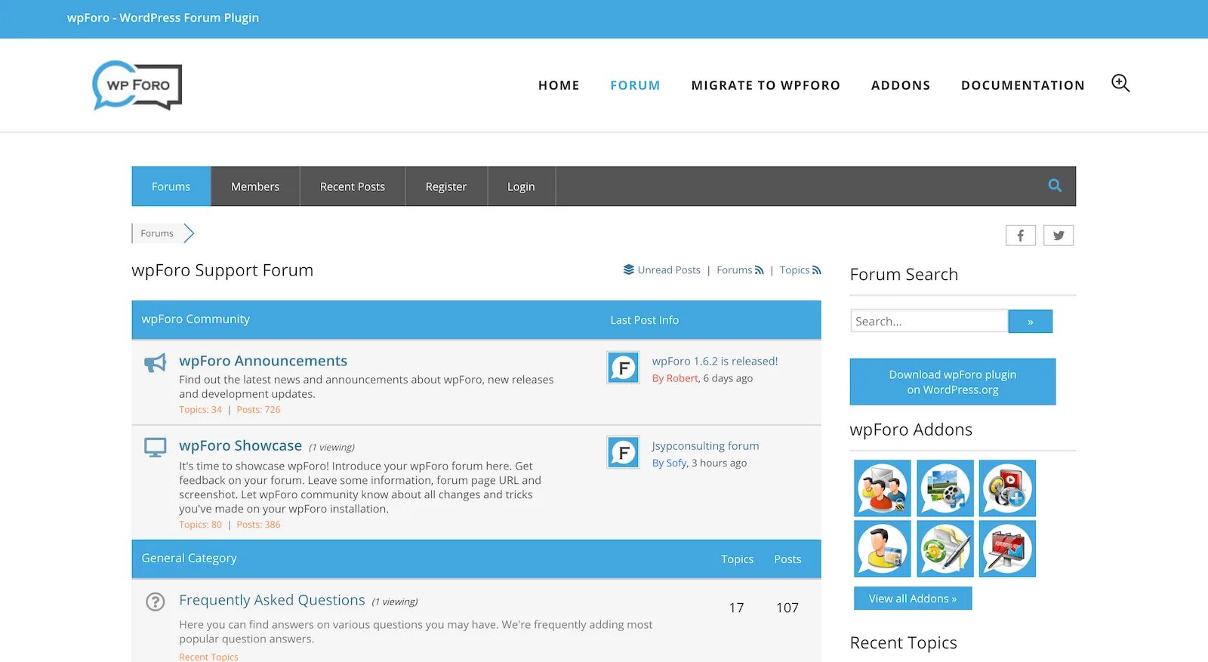The image size is (1208, 662).
Task: Open the DOCUMENTATION navigation item
Action: point(1023,85)
